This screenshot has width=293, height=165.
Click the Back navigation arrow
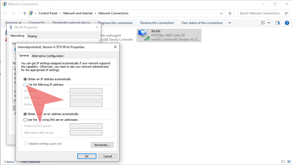(6, 13)
